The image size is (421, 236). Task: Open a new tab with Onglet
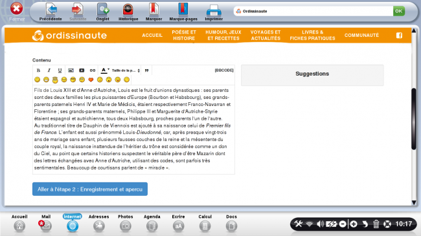[x=102, y=12]
